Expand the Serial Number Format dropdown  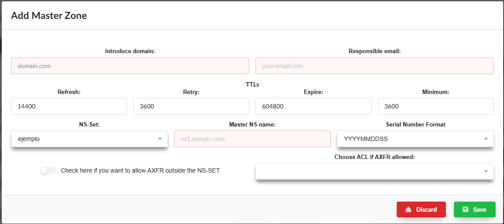pos(415,139)
